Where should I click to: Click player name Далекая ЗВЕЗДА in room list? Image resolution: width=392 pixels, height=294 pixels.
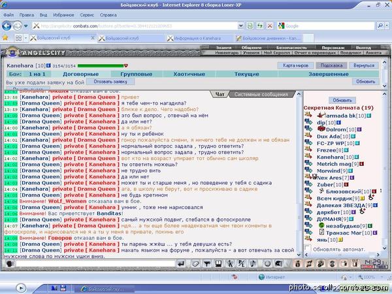coord(341,205)
